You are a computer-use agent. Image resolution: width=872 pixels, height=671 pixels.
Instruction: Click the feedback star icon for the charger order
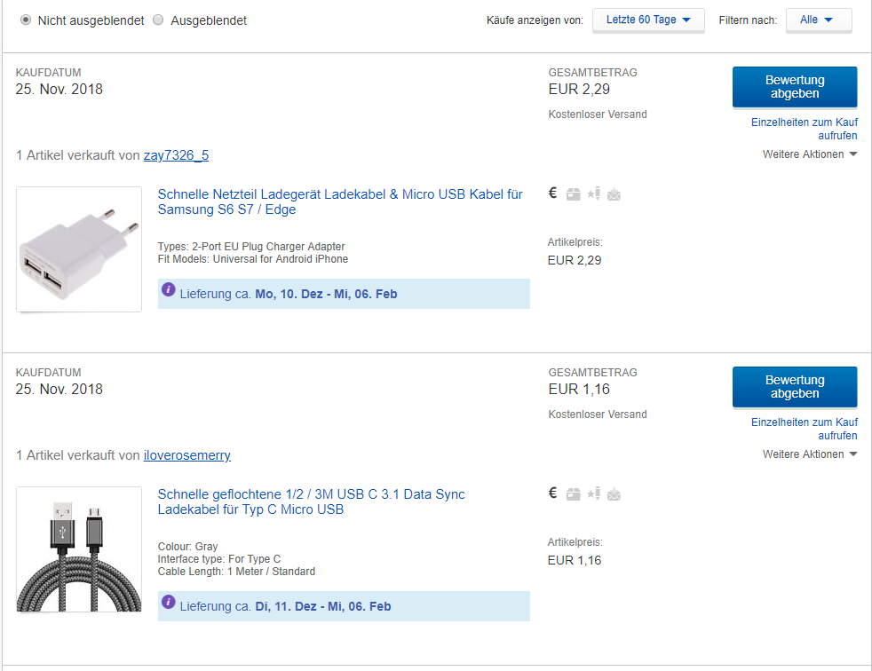pyautogui.click(x=593, y=193)
